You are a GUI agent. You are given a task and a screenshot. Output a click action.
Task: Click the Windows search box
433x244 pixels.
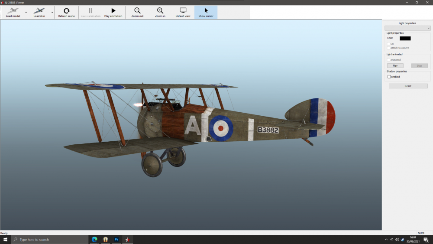[50, 239]
